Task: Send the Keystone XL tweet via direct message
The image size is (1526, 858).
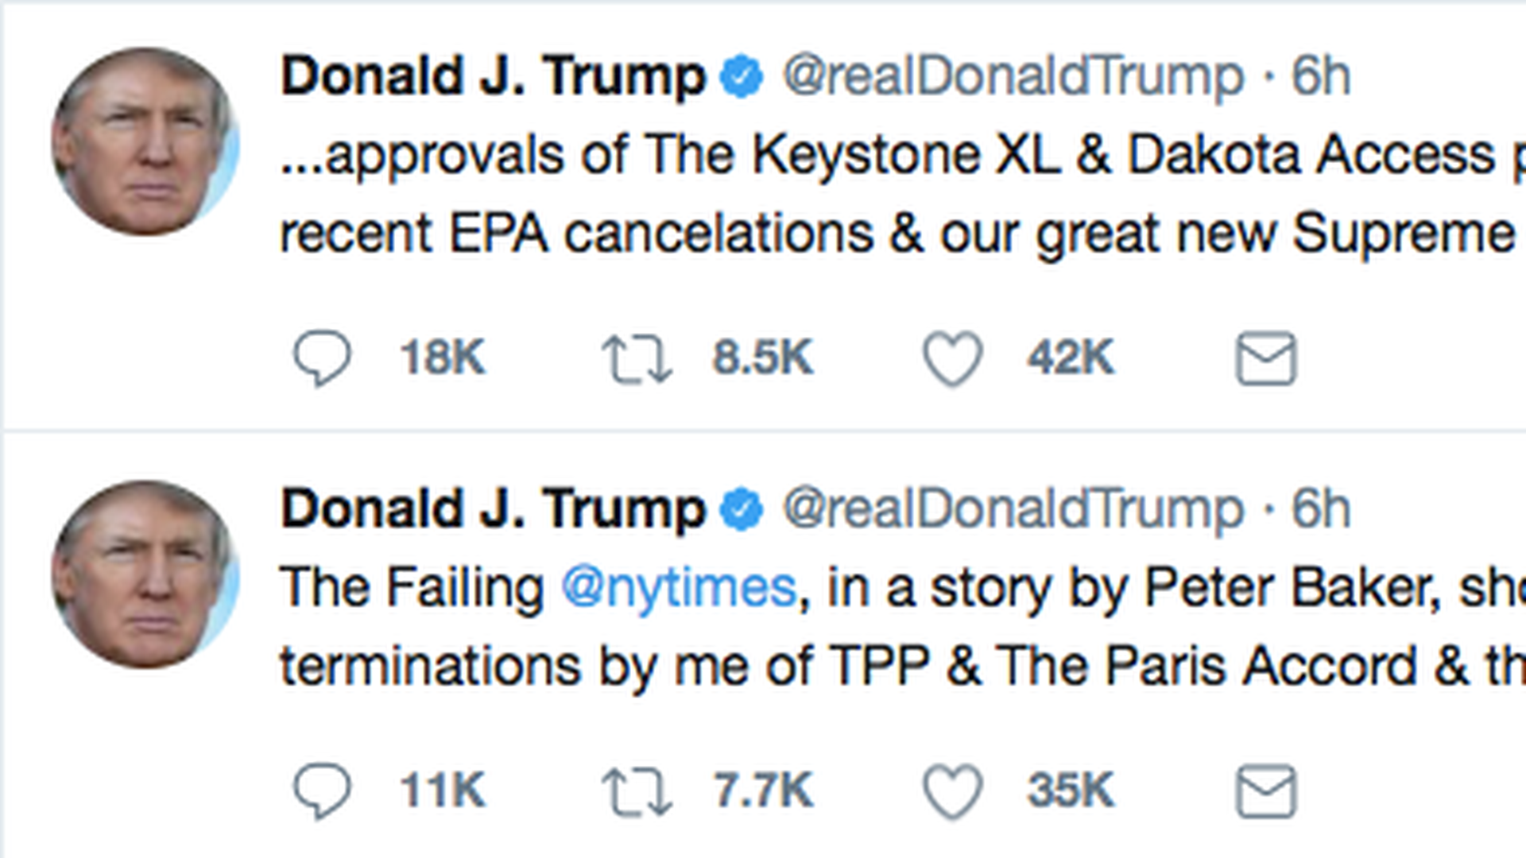Action: [x=1266, y=358]
